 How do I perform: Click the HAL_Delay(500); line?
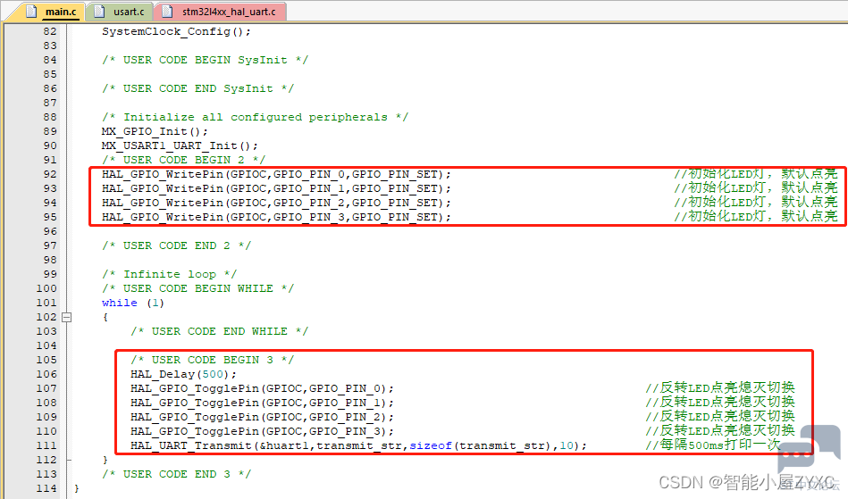[x=183, y=374]
